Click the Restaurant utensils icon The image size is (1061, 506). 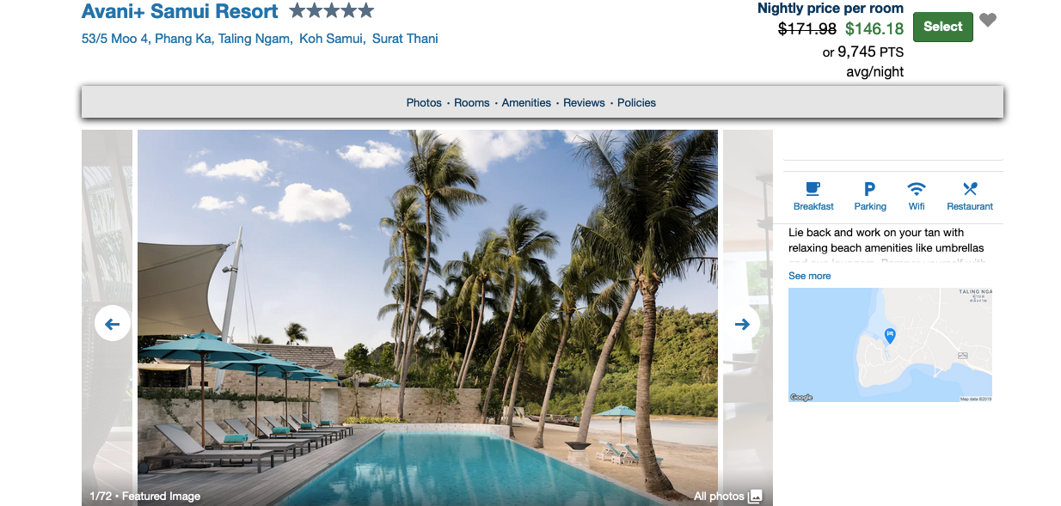point(970,189)
